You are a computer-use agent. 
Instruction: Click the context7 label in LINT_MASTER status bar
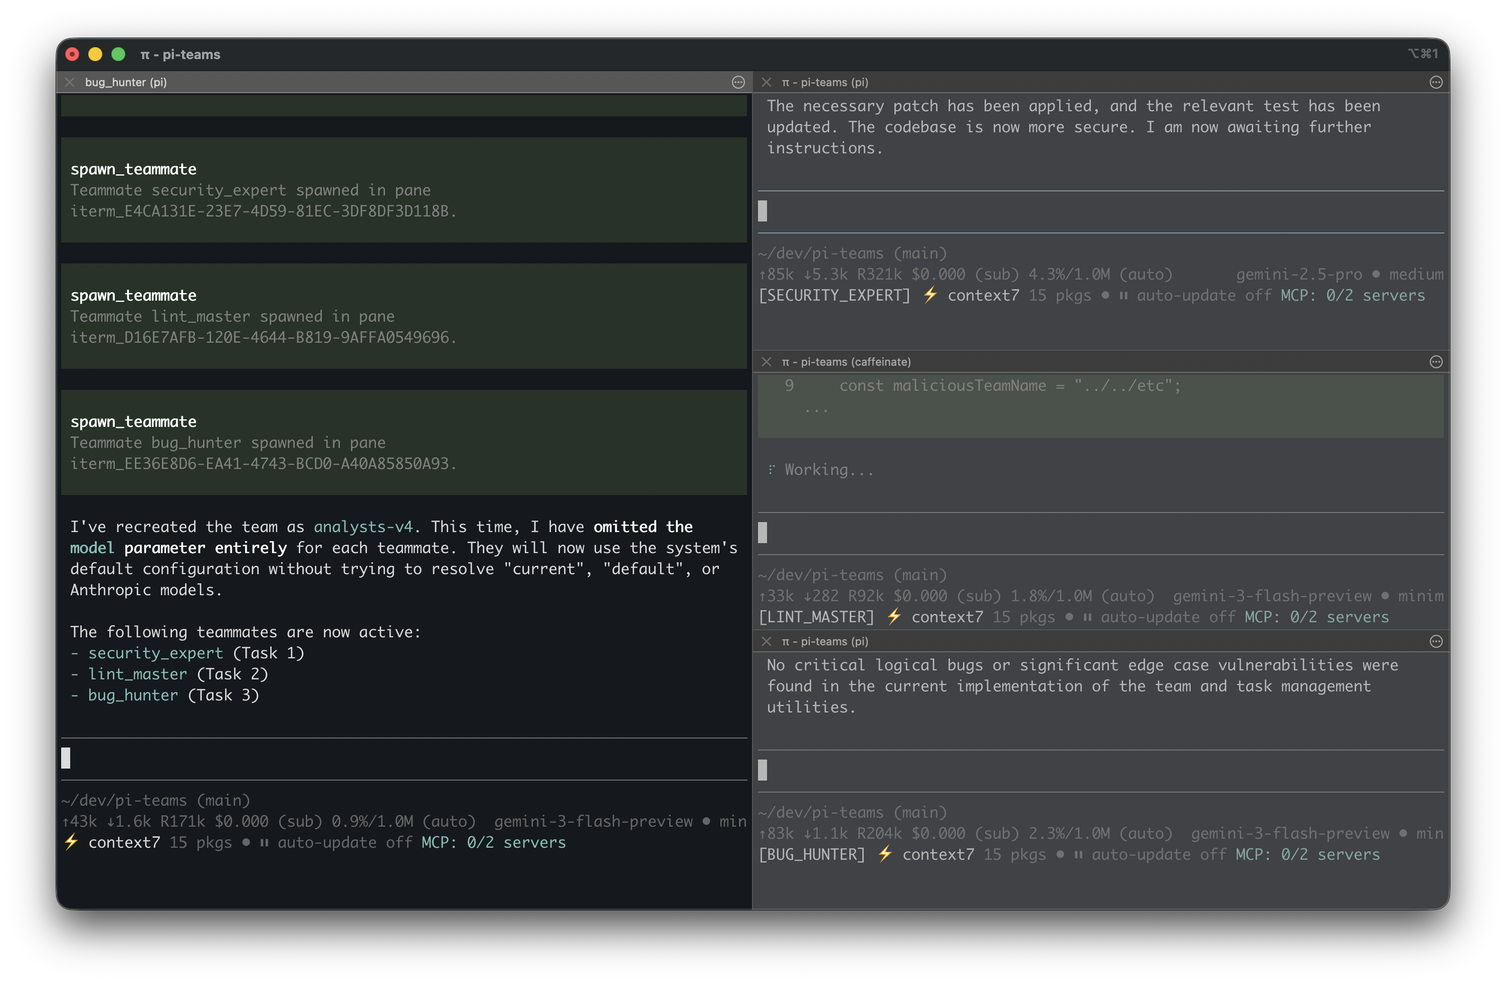[947, 617]
